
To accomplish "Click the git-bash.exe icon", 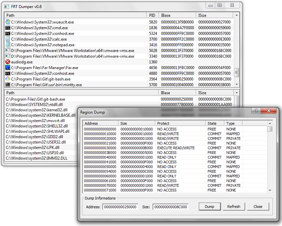I will click(x=8, y=79).
